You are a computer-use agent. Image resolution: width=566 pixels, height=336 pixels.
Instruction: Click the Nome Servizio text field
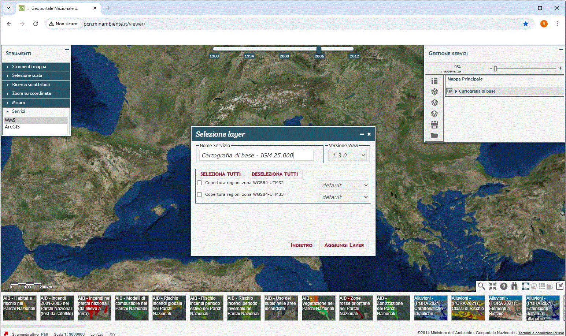[256, 155]
